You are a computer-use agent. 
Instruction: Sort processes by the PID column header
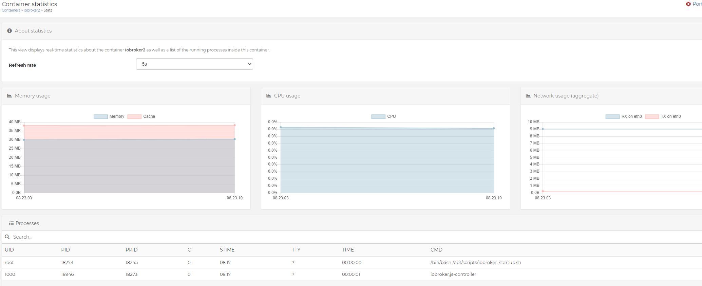65,250
